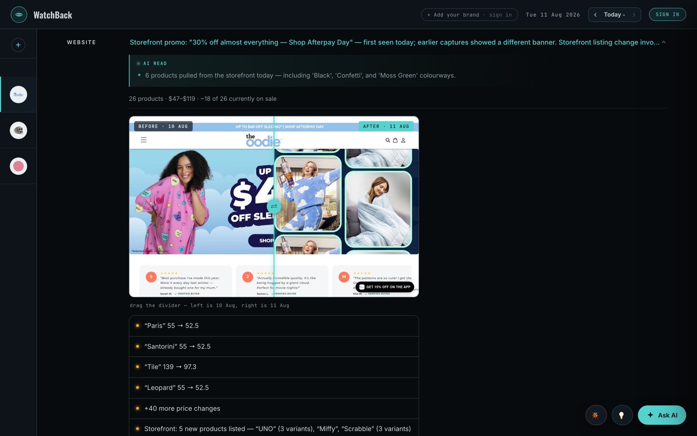697x436 pixels.
Task: Open the bug report icon button
Action: tap(596, 415)
